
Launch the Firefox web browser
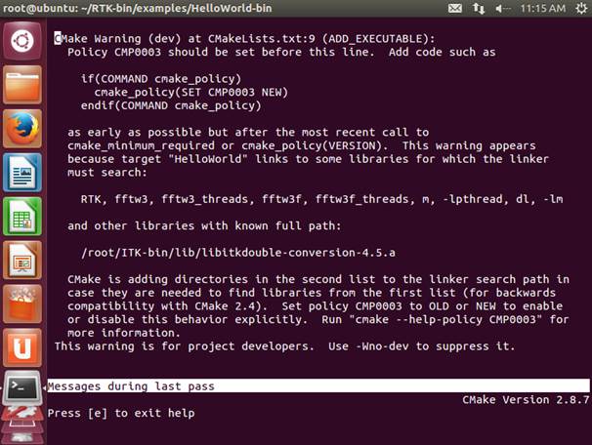pos(22,128)
